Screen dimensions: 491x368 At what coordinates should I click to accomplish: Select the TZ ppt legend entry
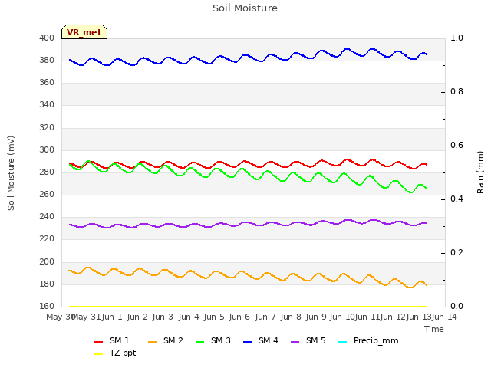point(115,353)
